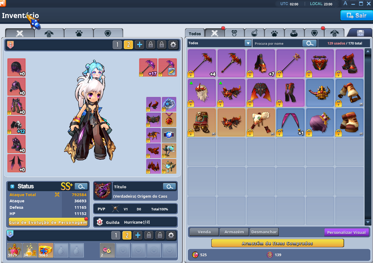
Task: Select the black boot item with +7
Action: 261,63
